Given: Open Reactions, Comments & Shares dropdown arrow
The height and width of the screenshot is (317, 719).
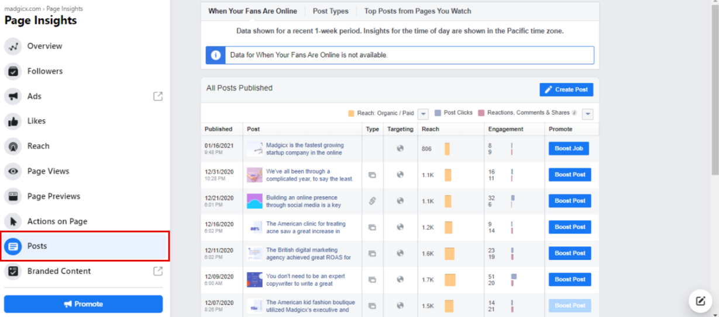Looking at the screenshot, I should [x=588, y=114].
